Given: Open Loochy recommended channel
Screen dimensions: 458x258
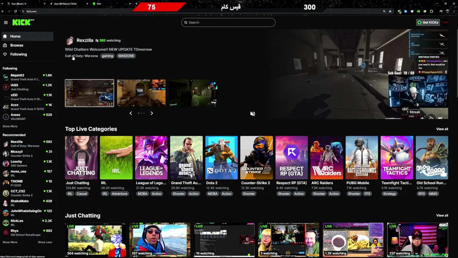Looking at the screenshot, I should pos(27,163).
